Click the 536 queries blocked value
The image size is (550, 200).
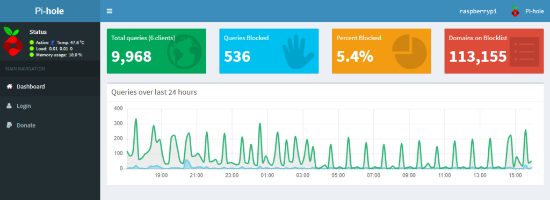(x=237, y=56)
